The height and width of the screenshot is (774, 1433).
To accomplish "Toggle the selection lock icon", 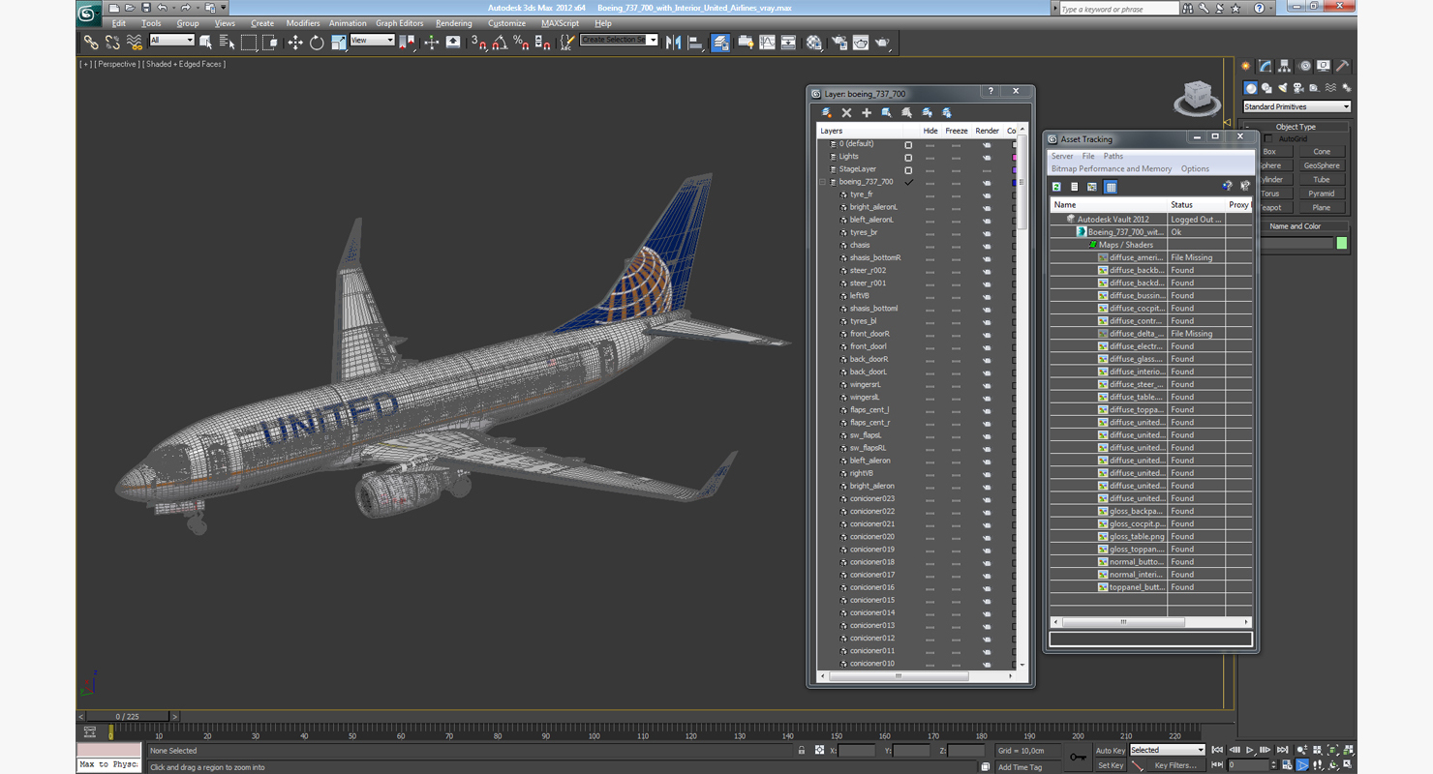I will 802,750.
